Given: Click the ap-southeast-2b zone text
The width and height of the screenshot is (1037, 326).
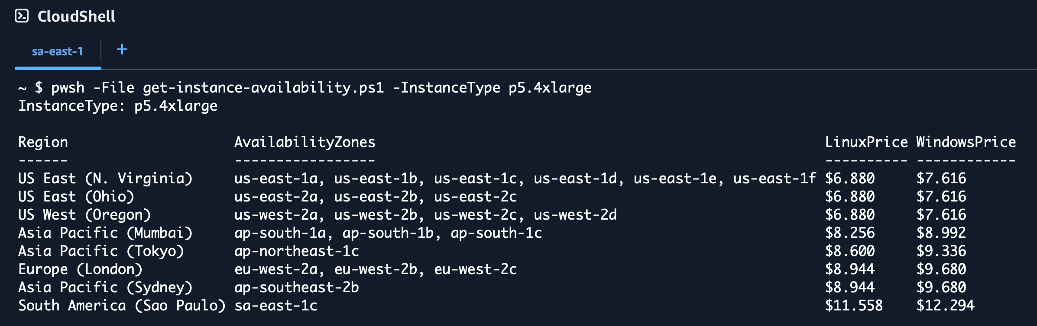Looking at the screenshot, I should point(296,288).
